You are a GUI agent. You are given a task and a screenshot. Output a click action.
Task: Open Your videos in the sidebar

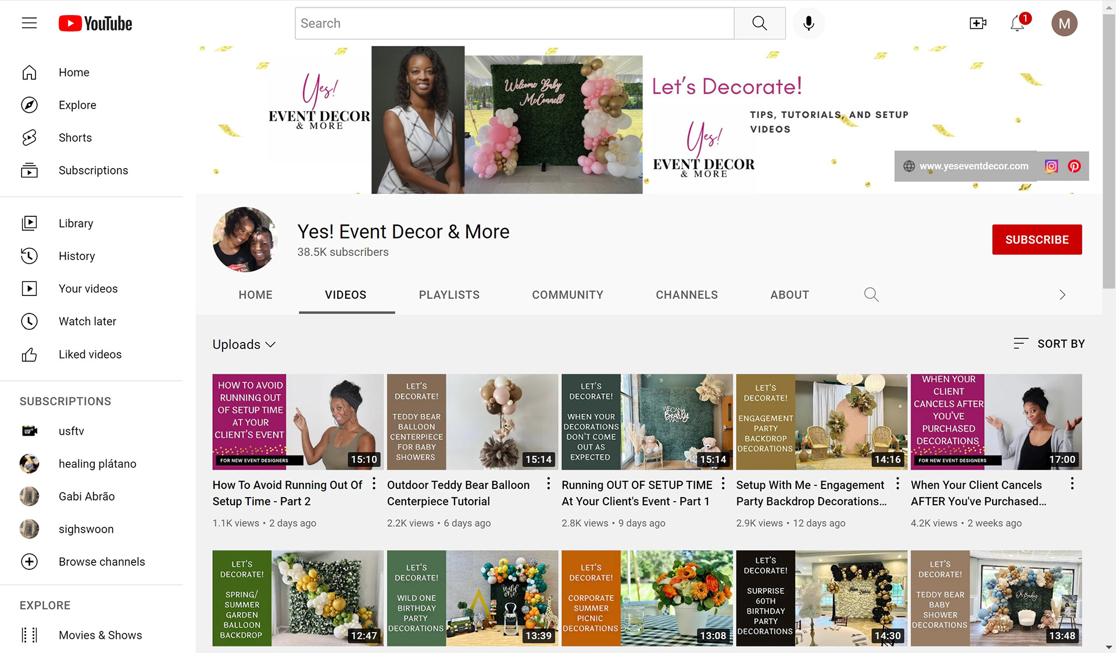[x=91, y=288]
